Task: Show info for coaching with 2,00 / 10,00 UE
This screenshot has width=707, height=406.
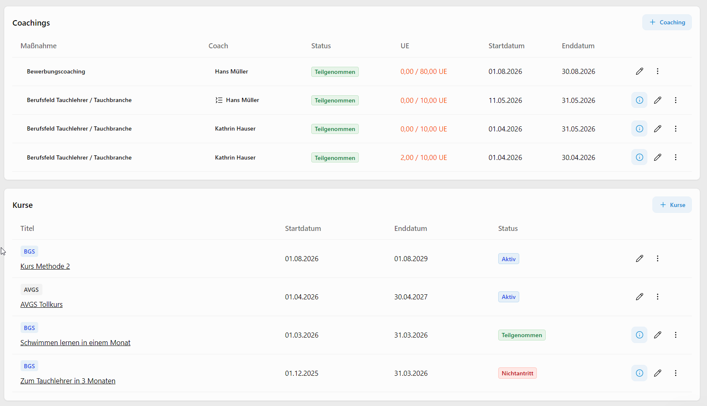Action: [639, 157]
